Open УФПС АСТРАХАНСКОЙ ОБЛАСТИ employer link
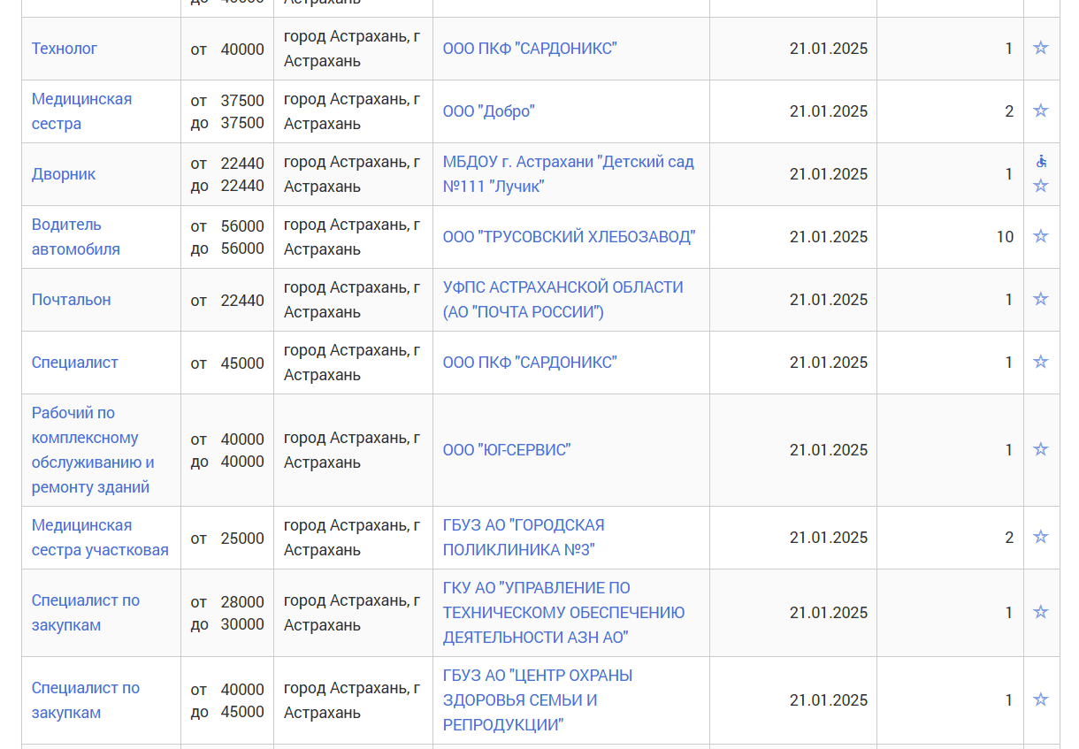Image resolution: width=1079 pixels, height=749 pixels. point(563,300)
